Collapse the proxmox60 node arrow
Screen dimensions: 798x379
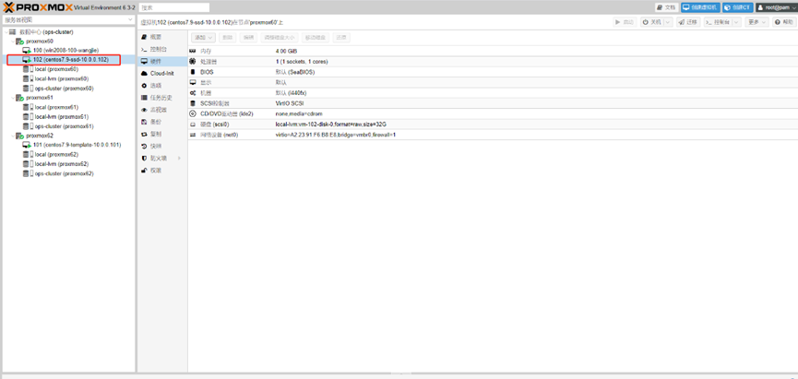12,41
